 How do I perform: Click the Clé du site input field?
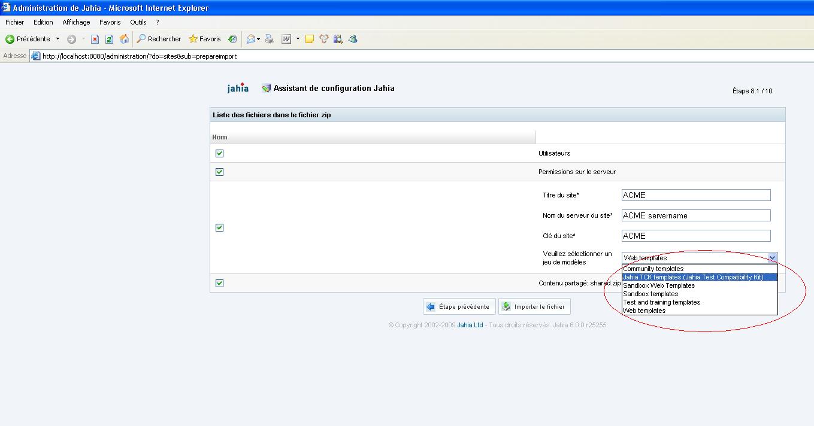[x=696, y=236]
